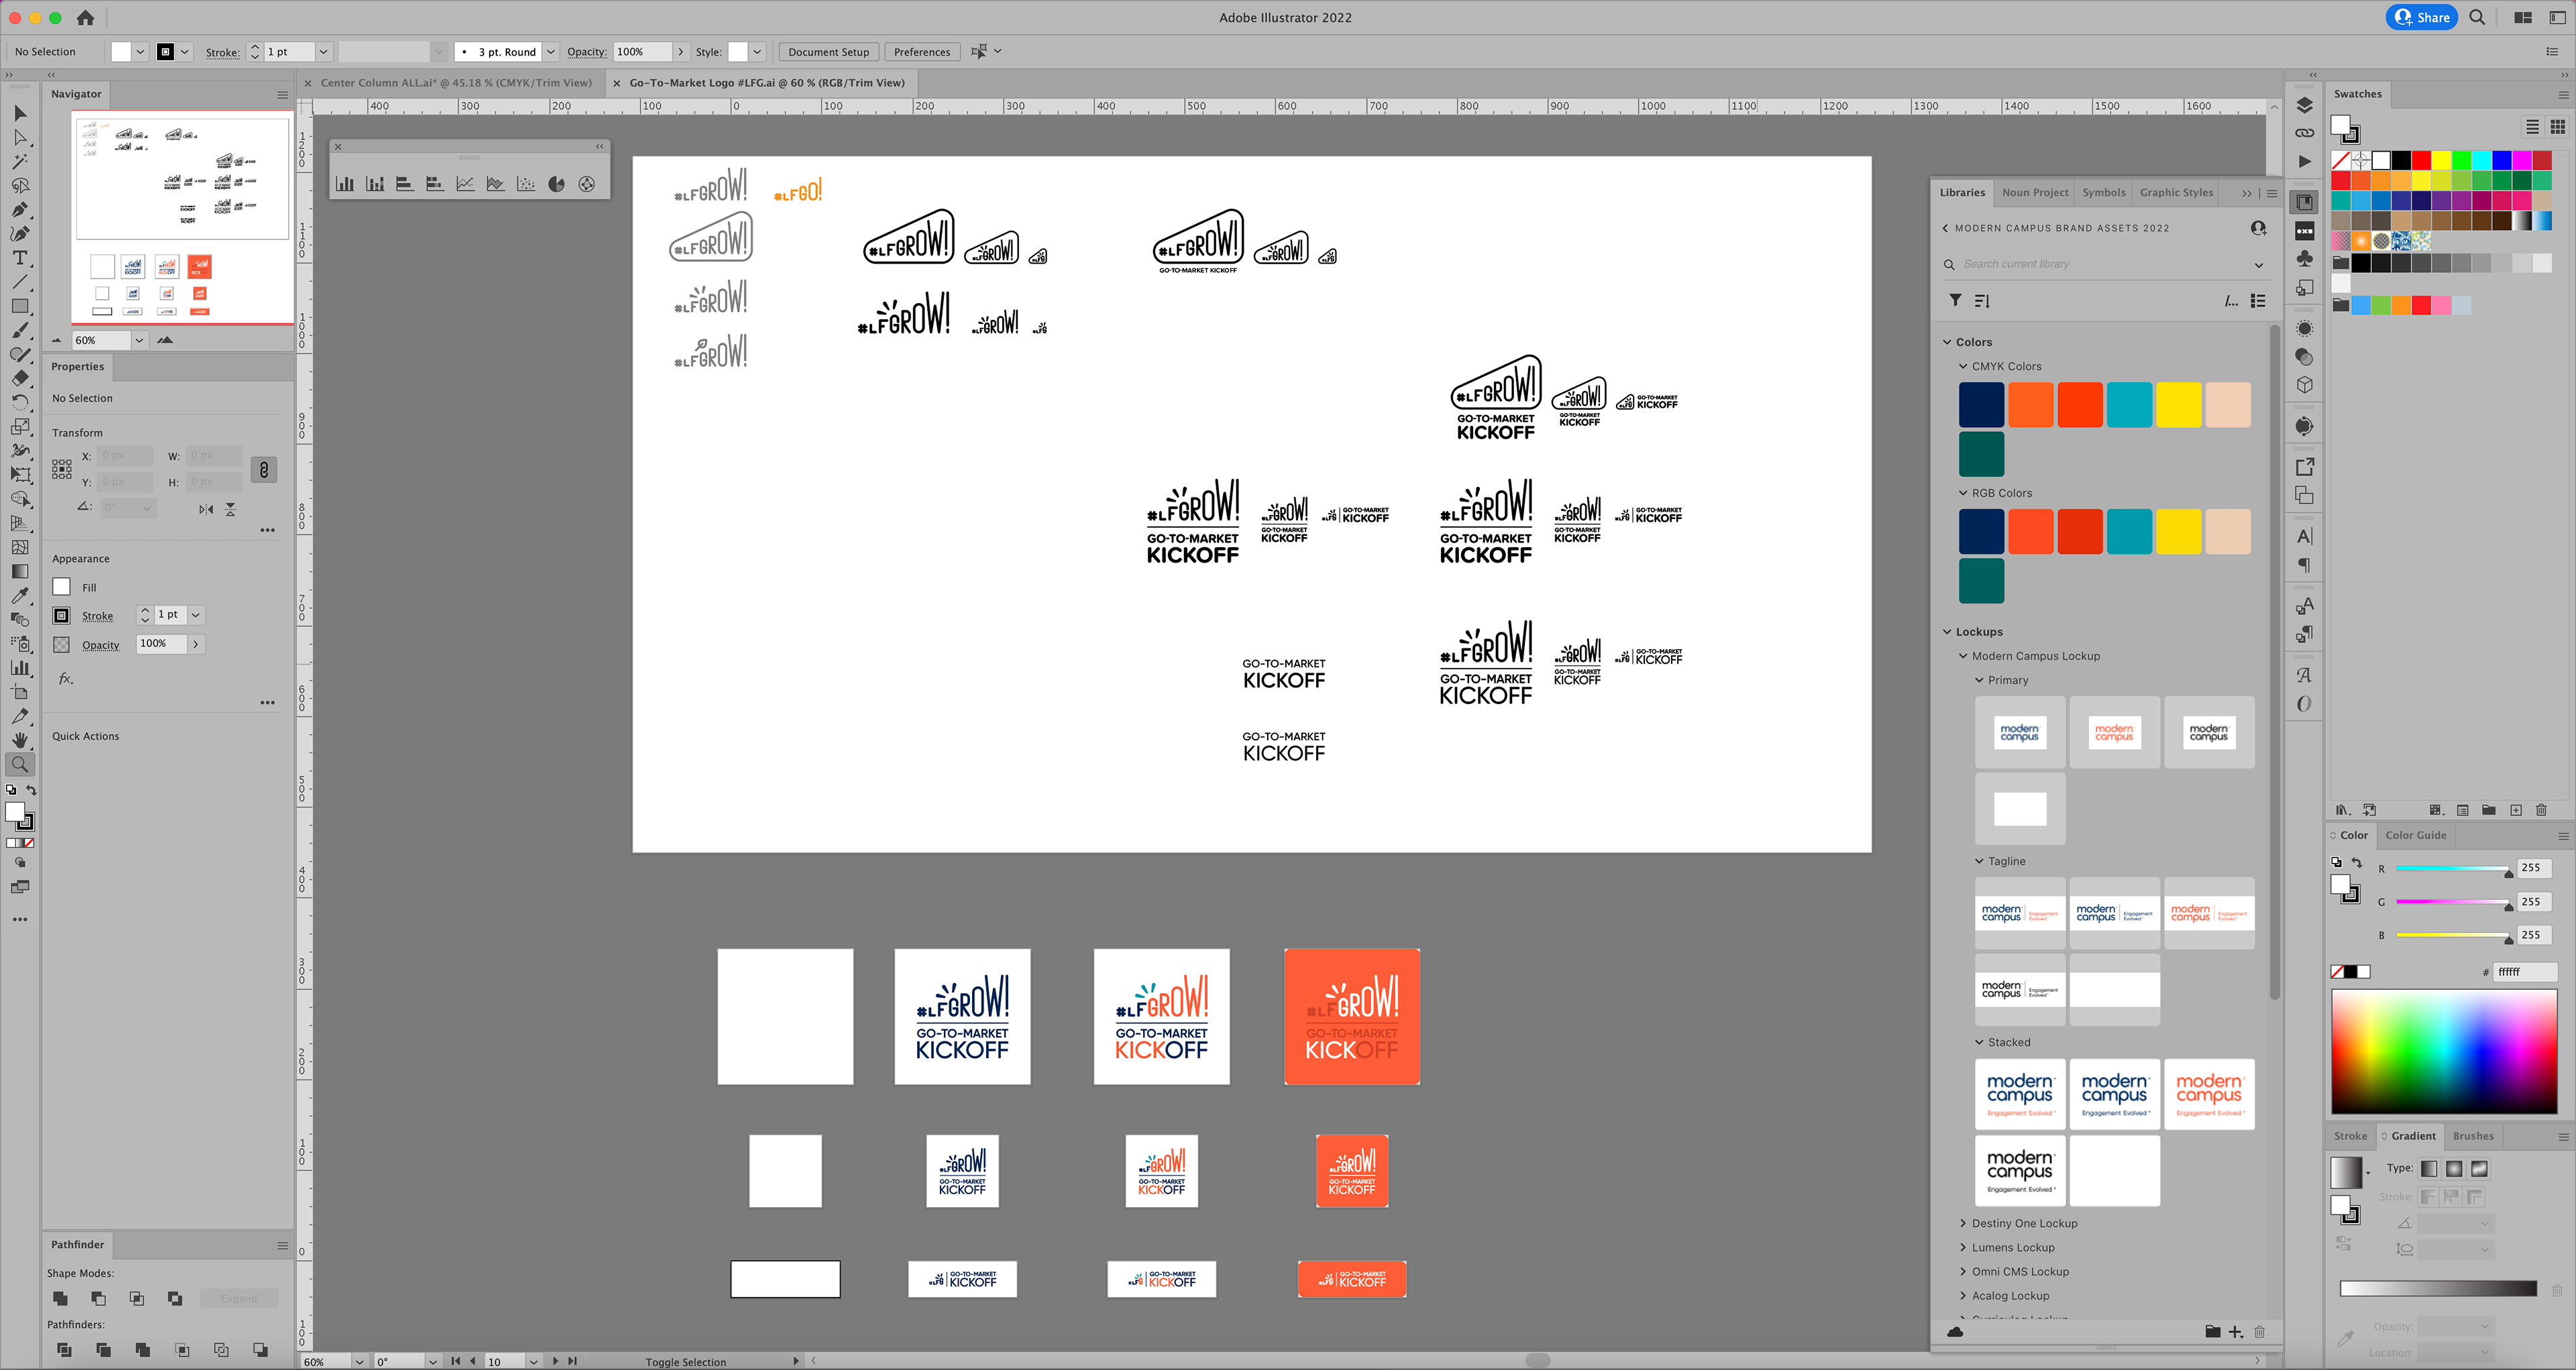This screenshot has width=2576, height=1370.
Task: Switch Swatches panel to list view
Action: point(2532,127)
